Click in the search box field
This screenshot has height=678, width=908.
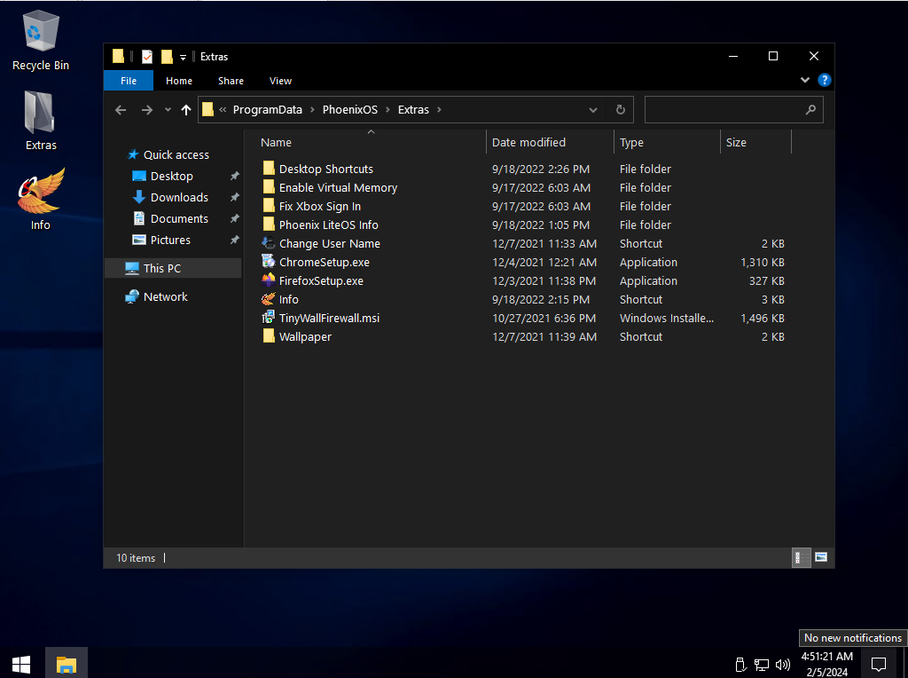(724, 110)
